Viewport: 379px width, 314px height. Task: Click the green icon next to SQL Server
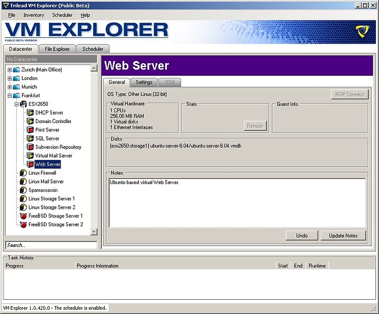[x=30, y=138]
